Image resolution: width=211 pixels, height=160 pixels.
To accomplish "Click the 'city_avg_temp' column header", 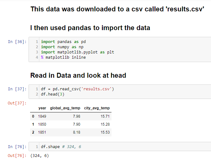I will pos(97,108).
